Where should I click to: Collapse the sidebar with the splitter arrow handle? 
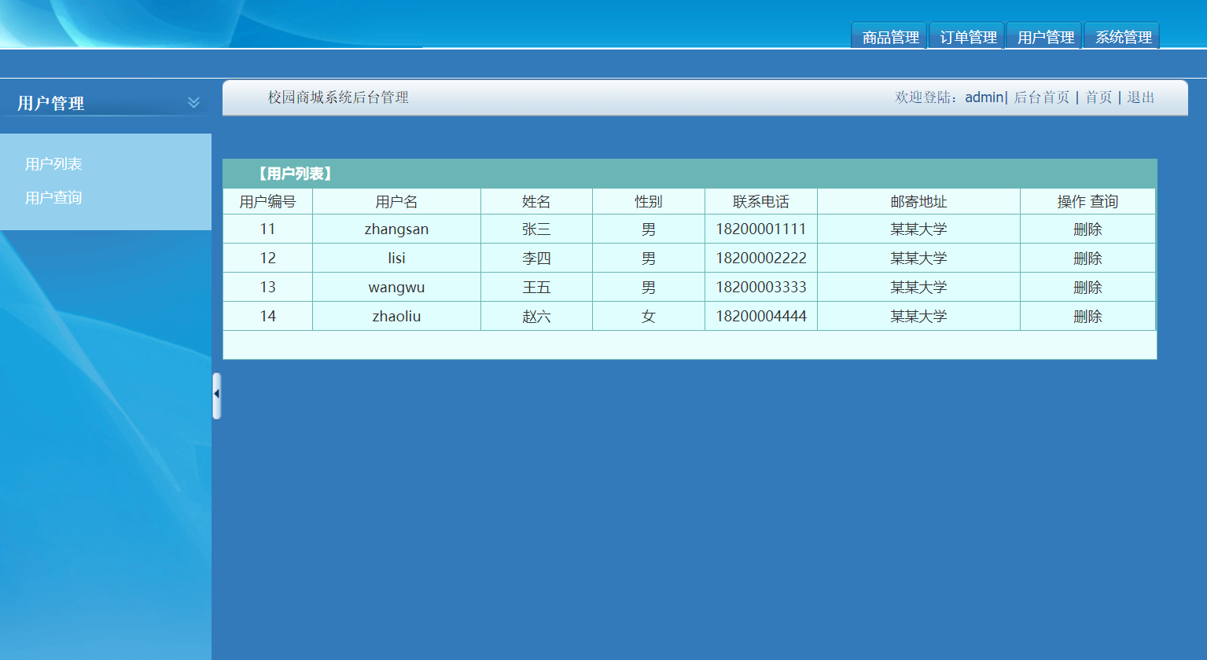pyautogui.click(x=216, y=395)
